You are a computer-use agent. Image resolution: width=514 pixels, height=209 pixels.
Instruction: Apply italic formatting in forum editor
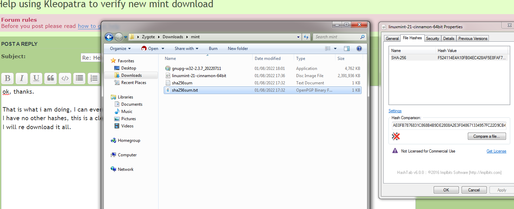[x=22, y=79]
